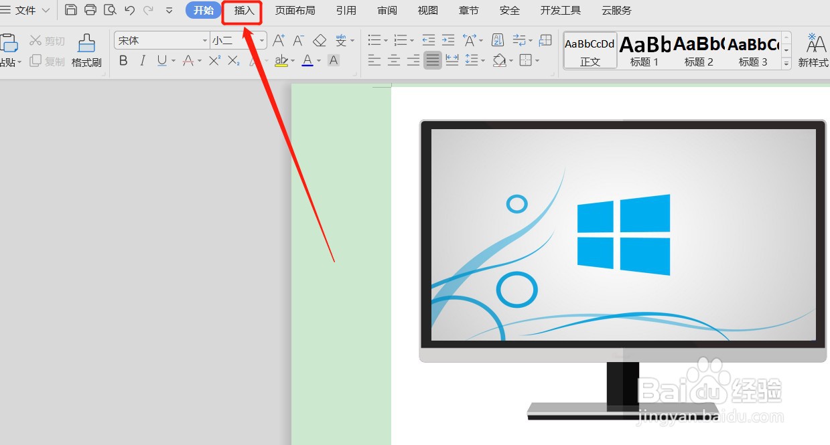The height and width of the screenshot is (445, 830).
Task: Decrease font size with the A- icon
Action: click(x=299, y=41)
